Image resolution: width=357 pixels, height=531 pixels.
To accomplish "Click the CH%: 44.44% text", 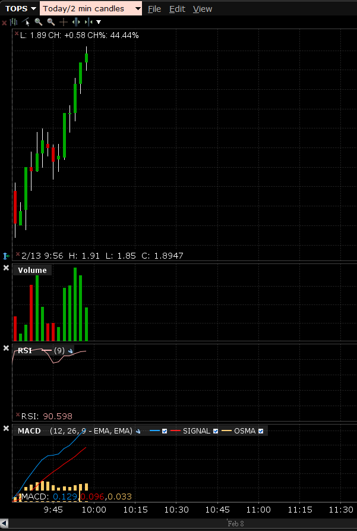I will tap(113, 35).
